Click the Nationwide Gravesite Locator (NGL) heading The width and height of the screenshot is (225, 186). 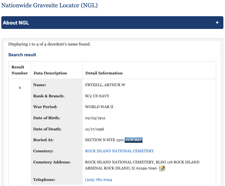pos(49,5)
